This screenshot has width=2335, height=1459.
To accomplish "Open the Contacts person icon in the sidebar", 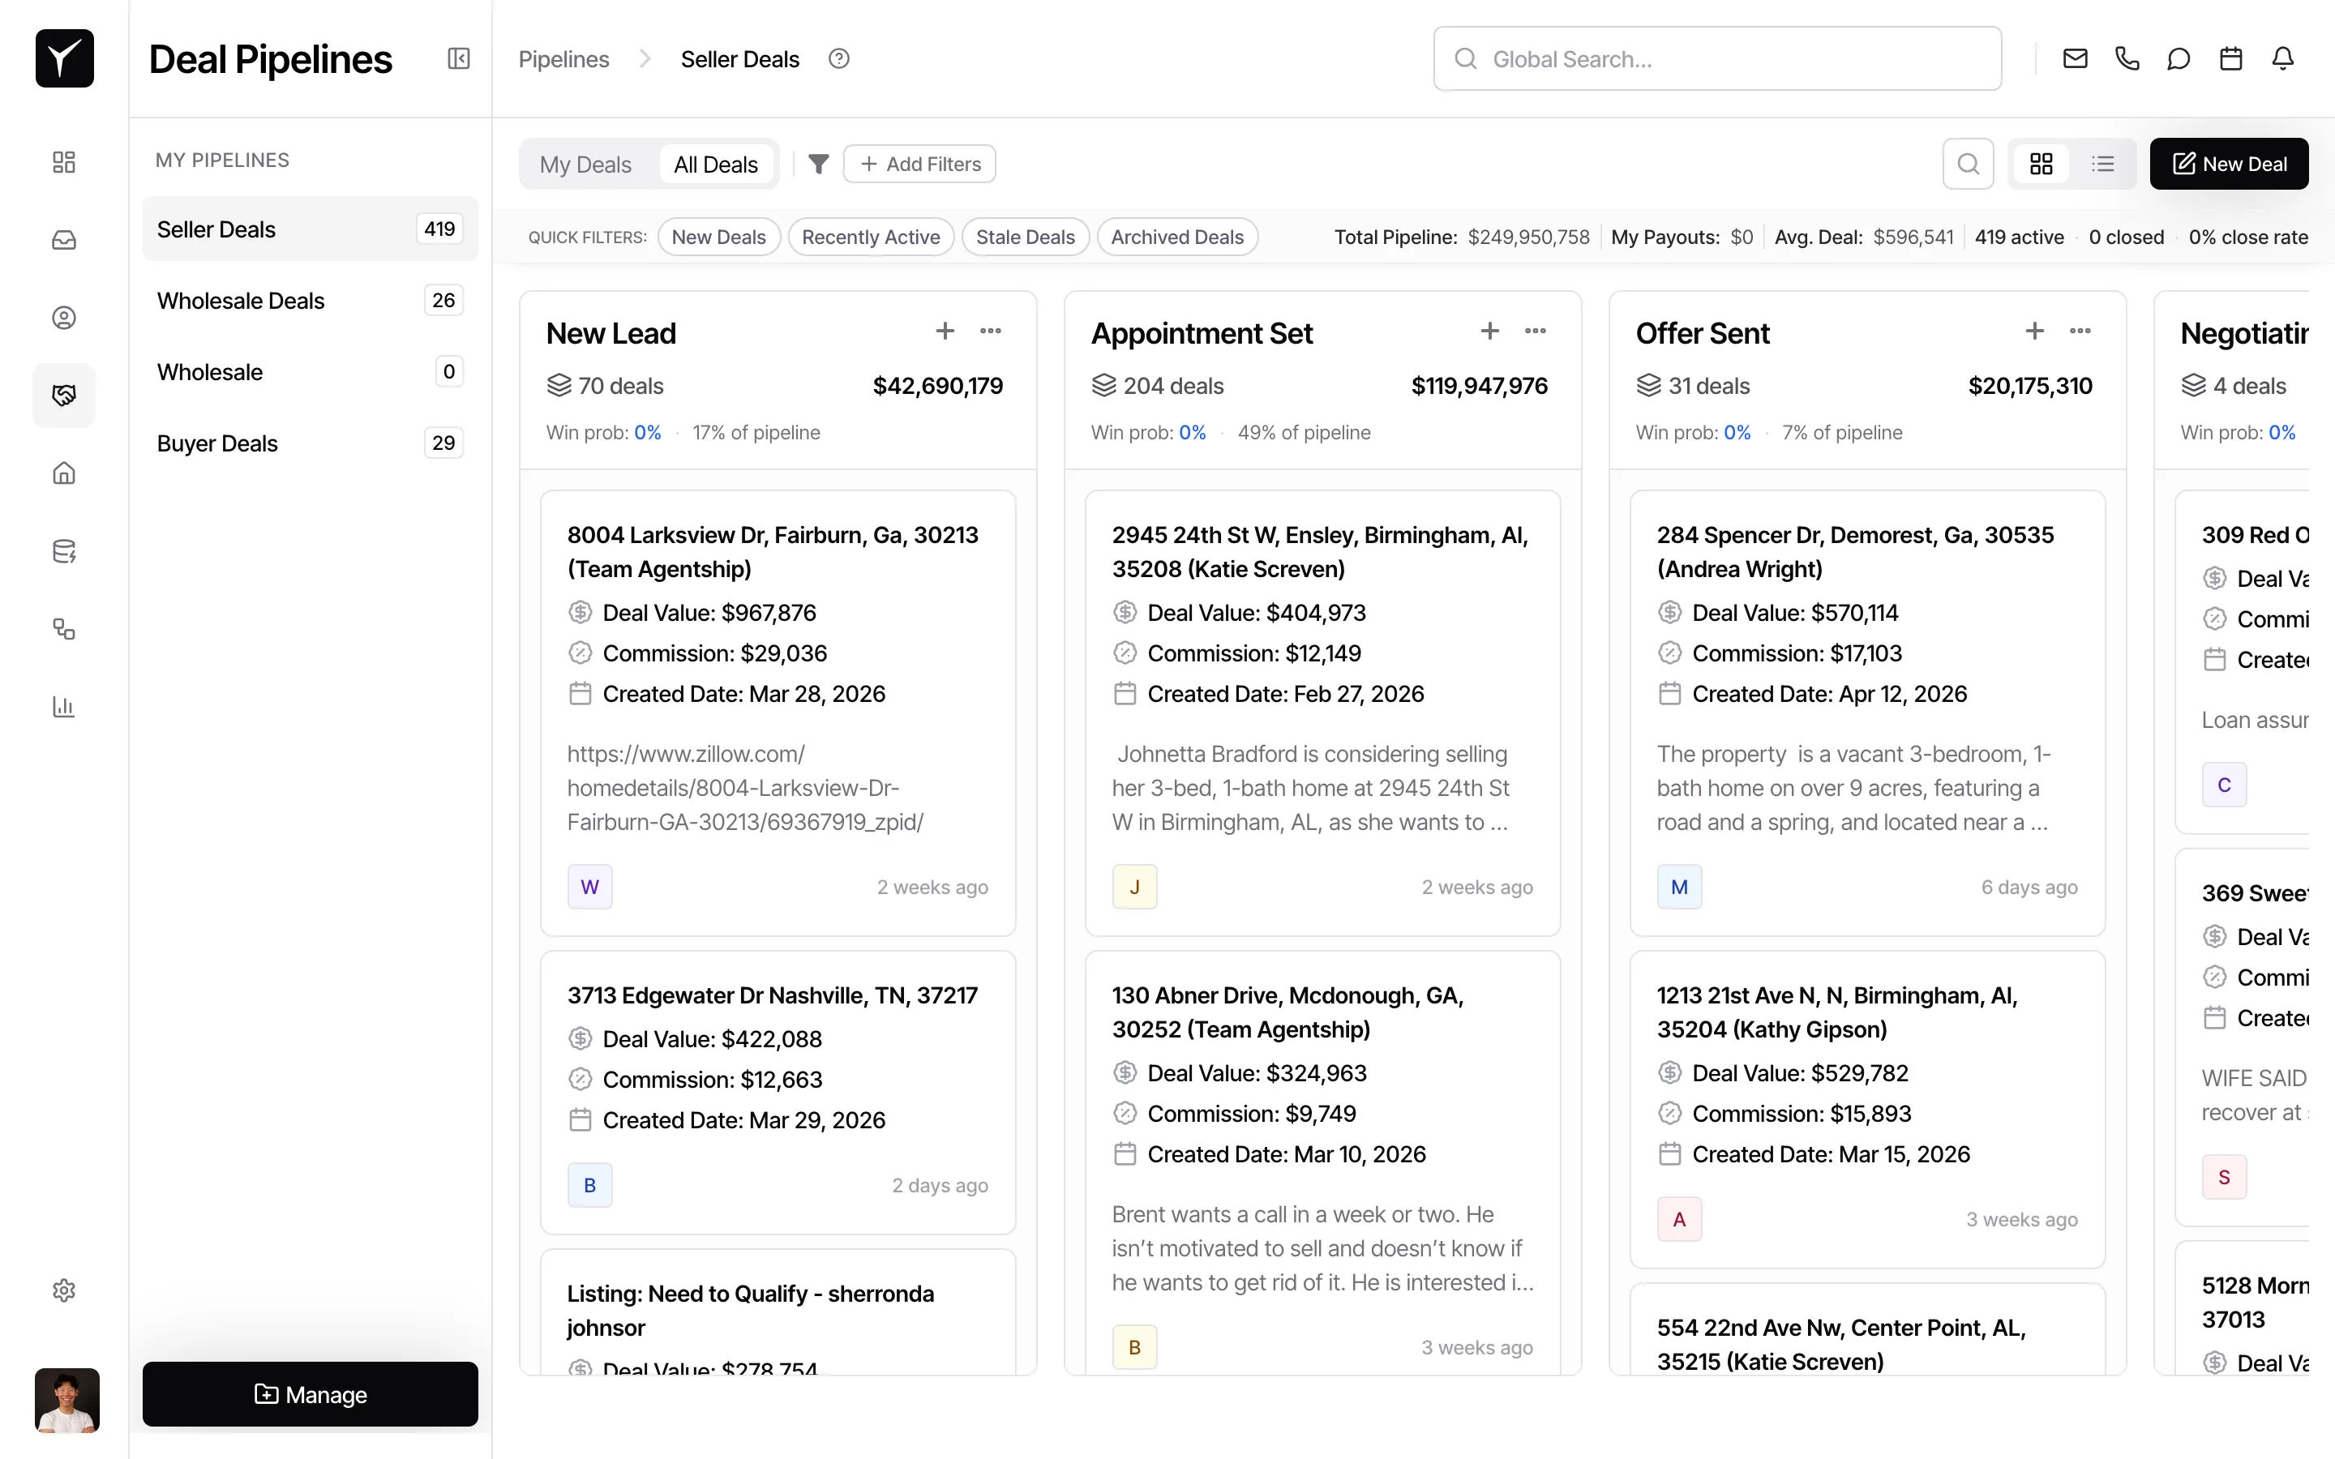I will click(64, 316).
